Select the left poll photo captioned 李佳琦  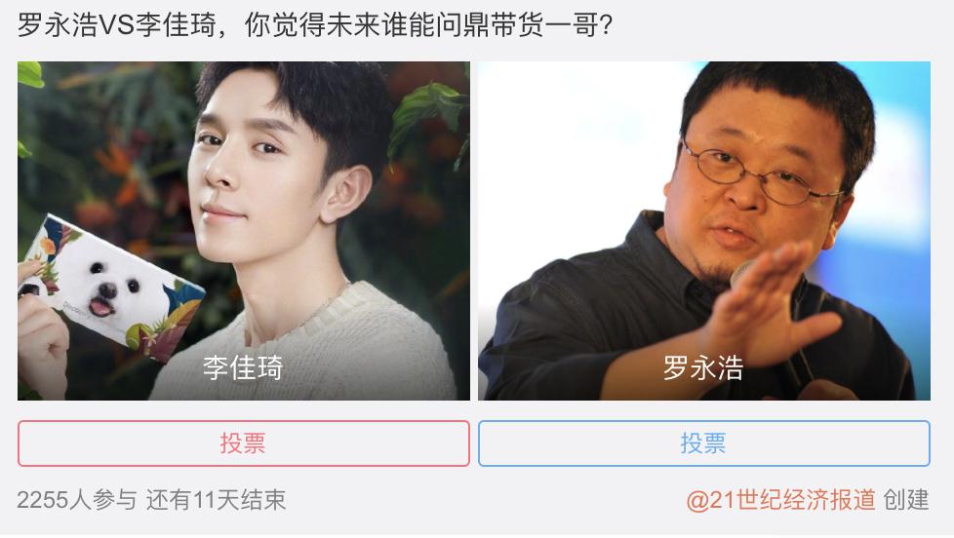point(243,230)
